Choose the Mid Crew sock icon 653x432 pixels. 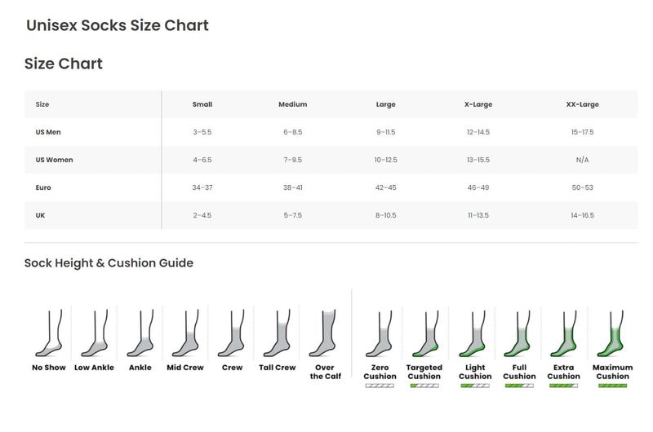pyautogui.click(x=185, y=334)
